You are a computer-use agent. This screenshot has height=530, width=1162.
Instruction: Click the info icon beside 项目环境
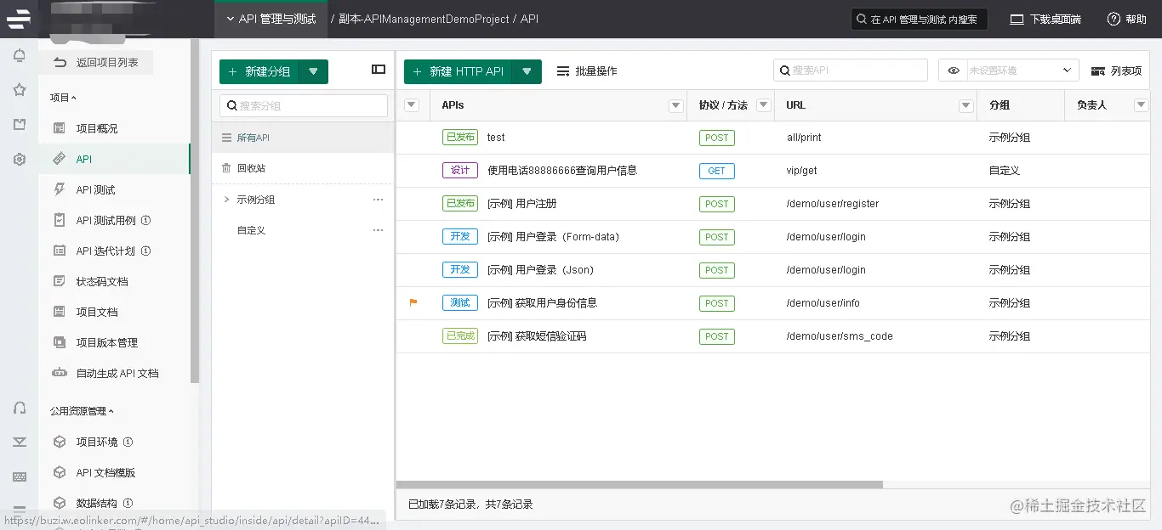[128, 442]
